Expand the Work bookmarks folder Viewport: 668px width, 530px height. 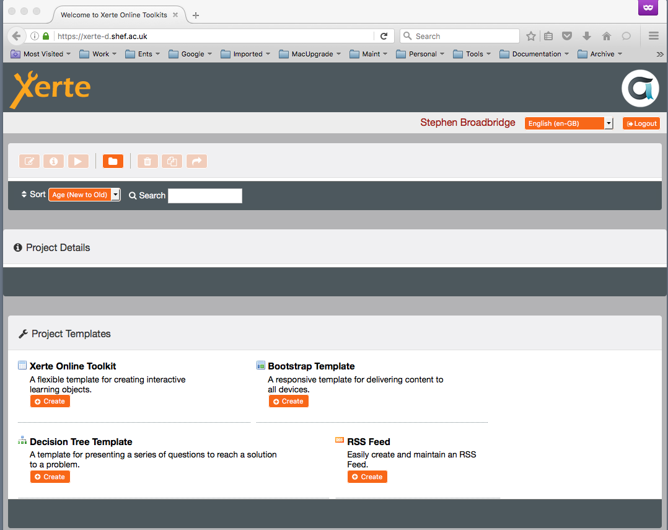[x=98, y=54]
